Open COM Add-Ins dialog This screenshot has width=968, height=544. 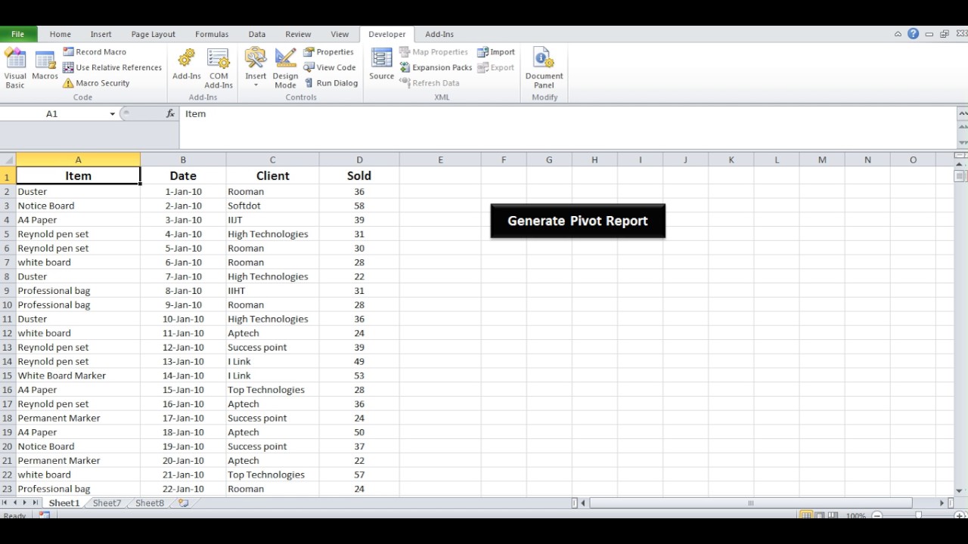(x=219, y=69)
